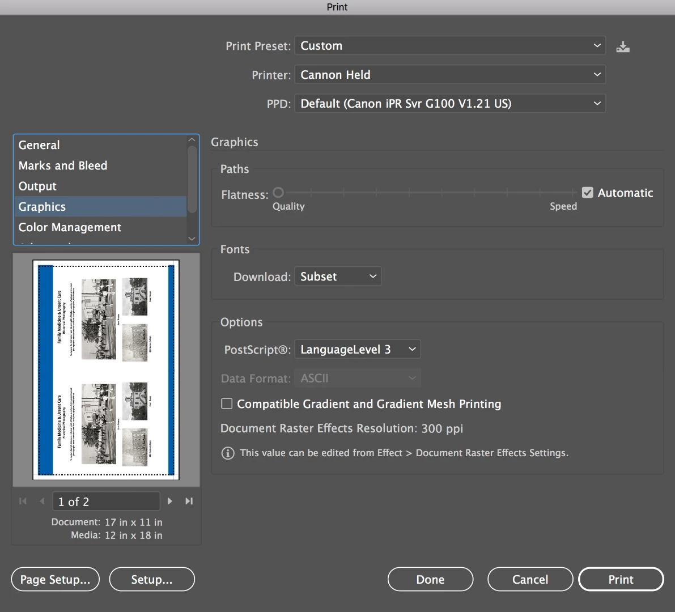Image resolution: width=675 pixels, height=612 pixels.
Task: Click the Setup... button
Action: 152,579
